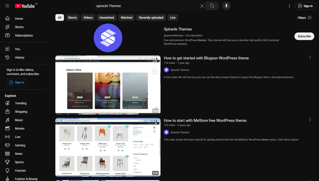Select the Recently uploaded filter chip

(x=151, y=17)
